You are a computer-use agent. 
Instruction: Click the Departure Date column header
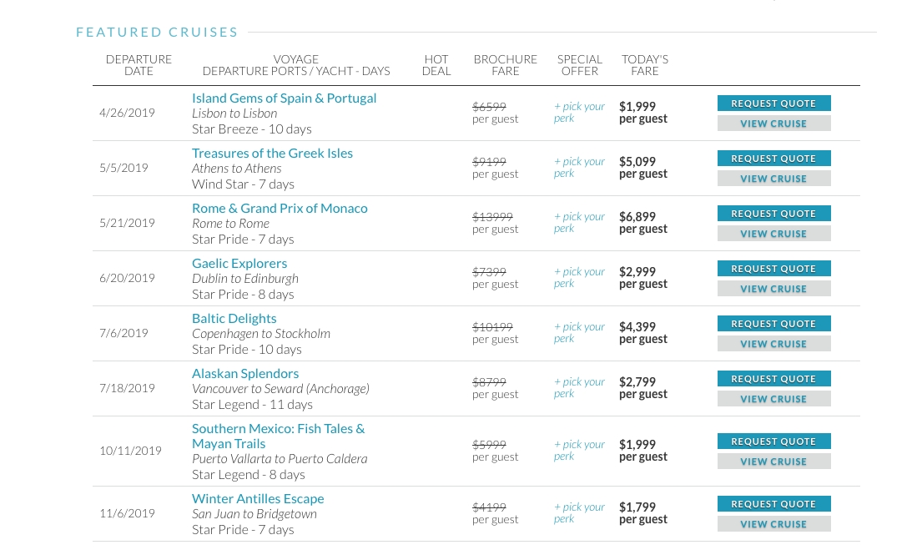(x=139, y=65)
